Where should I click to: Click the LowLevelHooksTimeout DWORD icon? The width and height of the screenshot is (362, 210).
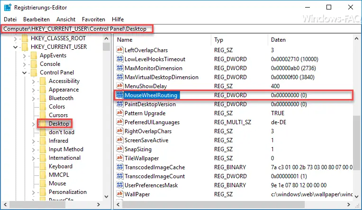pyautogui.click(x=119, y=59)
